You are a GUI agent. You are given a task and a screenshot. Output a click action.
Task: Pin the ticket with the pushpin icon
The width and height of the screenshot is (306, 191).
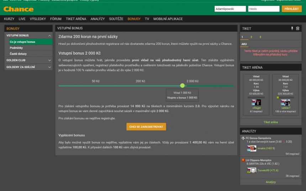(x=292, y=29)
